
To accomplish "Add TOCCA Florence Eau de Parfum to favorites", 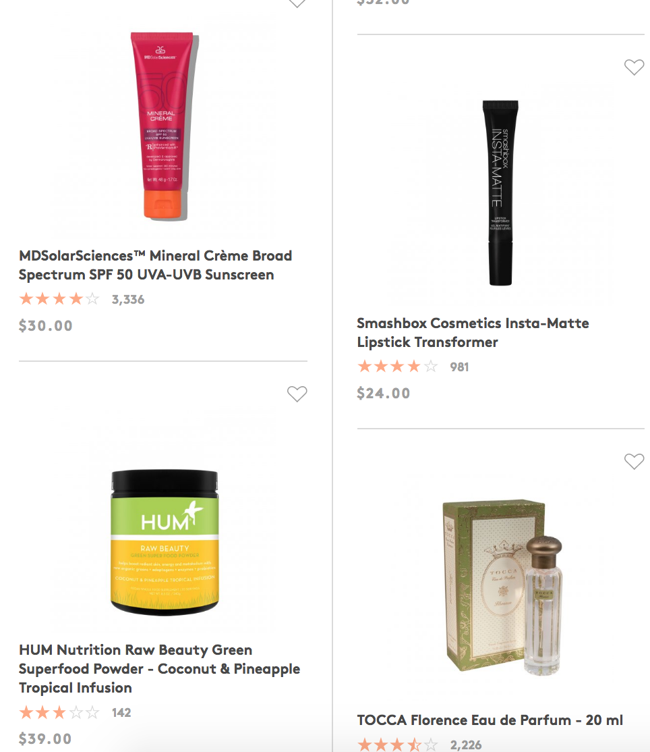I will click(634, 461).
